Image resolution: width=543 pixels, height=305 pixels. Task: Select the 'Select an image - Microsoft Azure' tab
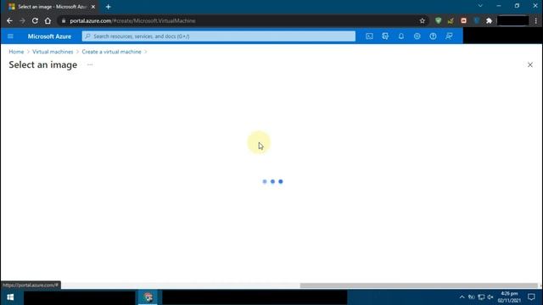52,7
